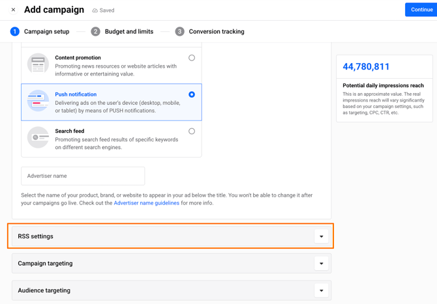Click step 2 circle icon
437x304 pixels.
[96, 31]
